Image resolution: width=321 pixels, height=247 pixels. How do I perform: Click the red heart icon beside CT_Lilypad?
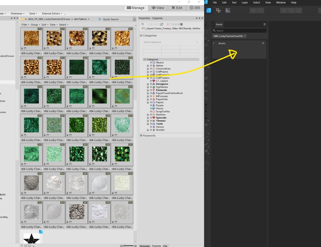154,81
